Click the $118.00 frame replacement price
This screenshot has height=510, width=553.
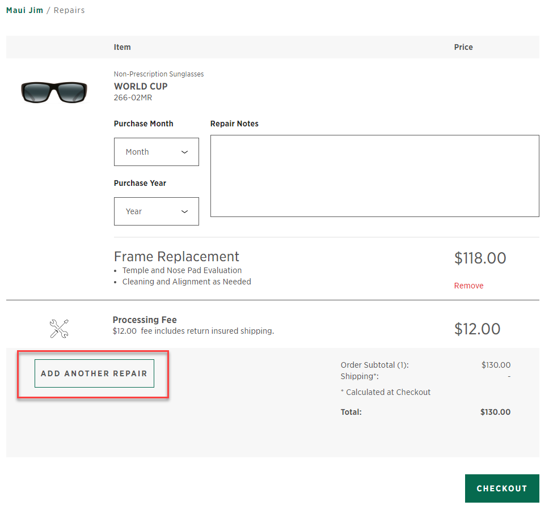pos(480,258)
